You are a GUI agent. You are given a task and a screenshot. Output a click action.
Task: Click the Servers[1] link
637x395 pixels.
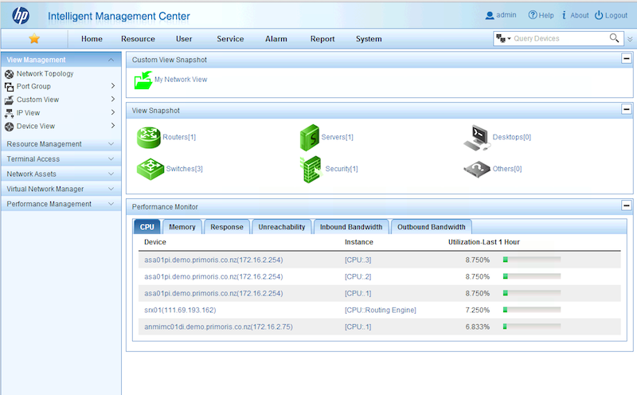point(337,137)
